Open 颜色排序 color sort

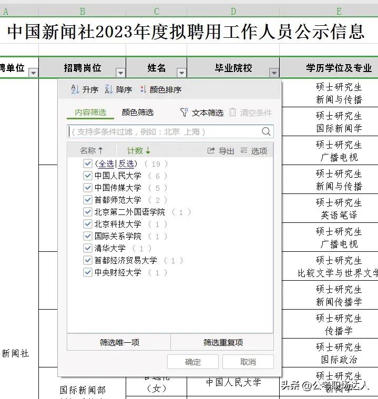161,89
